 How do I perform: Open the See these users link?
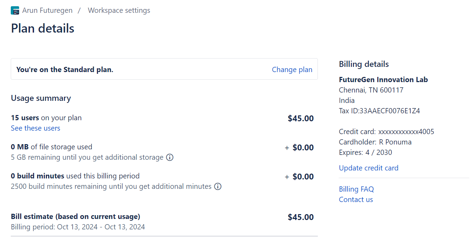click(x=35, y=128)
